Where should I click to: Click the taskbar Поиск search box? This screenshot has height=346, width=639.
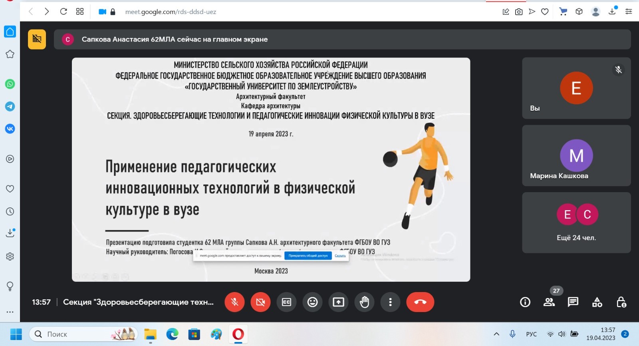click(83, 334)
